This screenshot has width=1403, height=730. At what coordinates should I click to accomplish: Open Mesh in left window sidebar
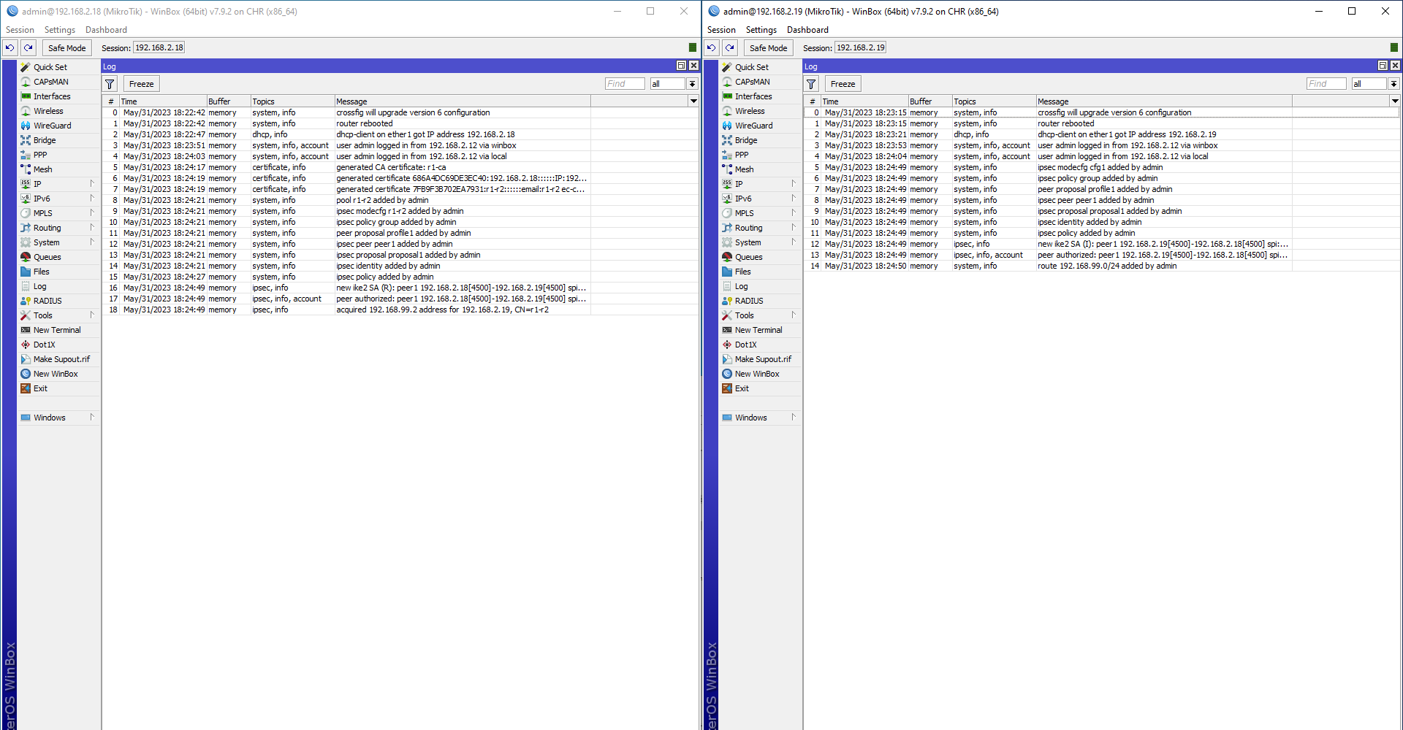(x=42, y=169)
